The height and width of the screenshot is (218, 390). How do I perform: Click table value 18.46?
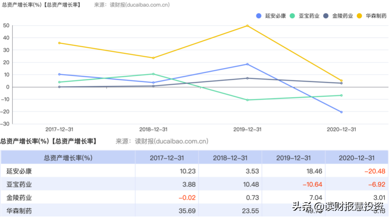coord(314,171)
